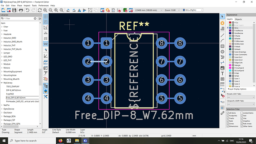Pick the Draw Circle tool

tap(222, 52)
